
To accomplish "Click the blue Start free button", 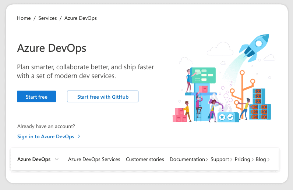I will click(36, 96).
